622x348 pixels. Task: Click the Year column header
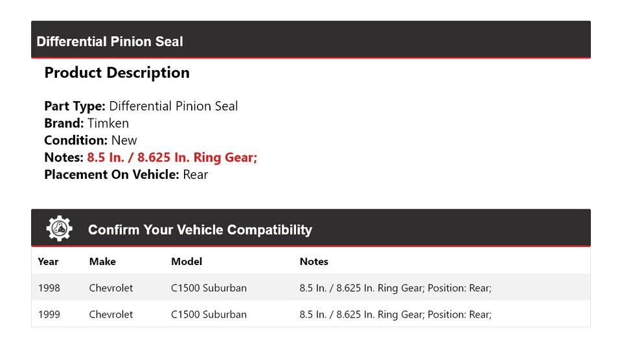(48, 262)
